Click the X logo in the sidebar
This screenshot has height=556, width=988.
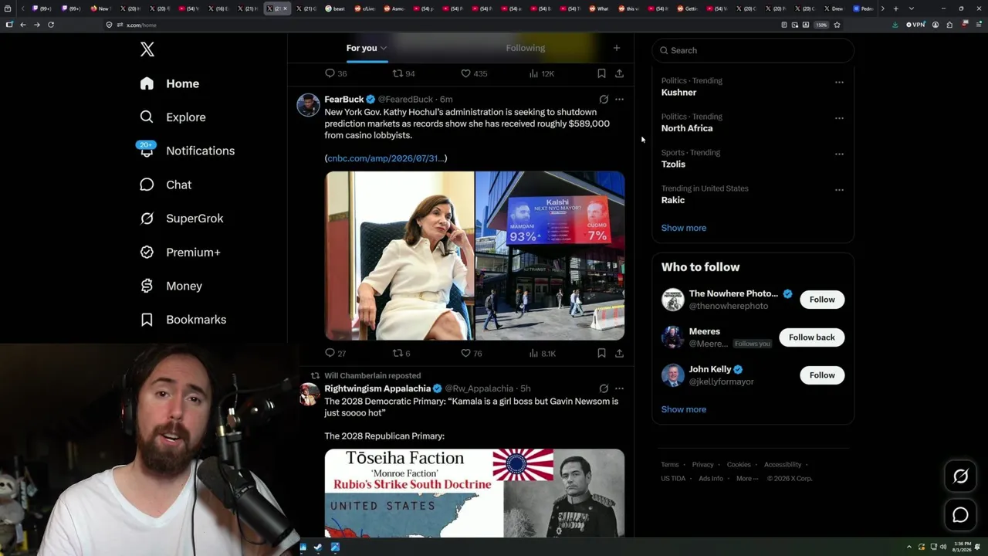tap(147, 49)
